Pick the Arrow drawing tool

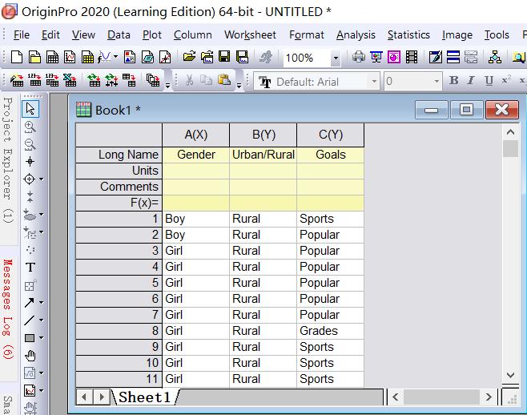[30, 303]
